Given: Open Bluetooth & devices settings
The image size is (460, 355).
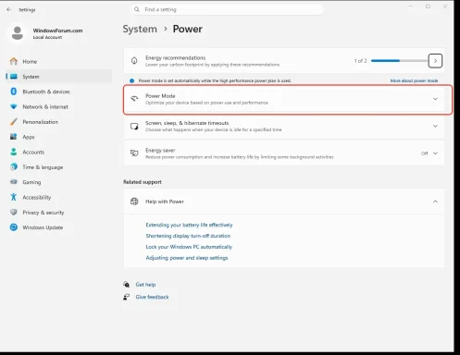Looking at the screenshot, I should tap(58, 92).
